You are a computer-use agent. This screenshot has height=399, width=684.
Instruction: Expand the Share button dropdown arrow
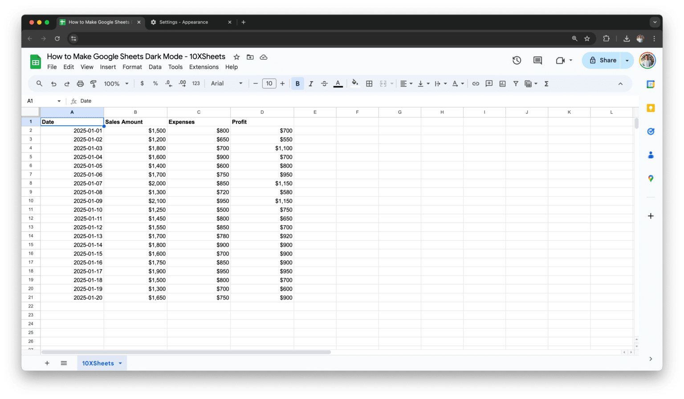coord(627,60)
